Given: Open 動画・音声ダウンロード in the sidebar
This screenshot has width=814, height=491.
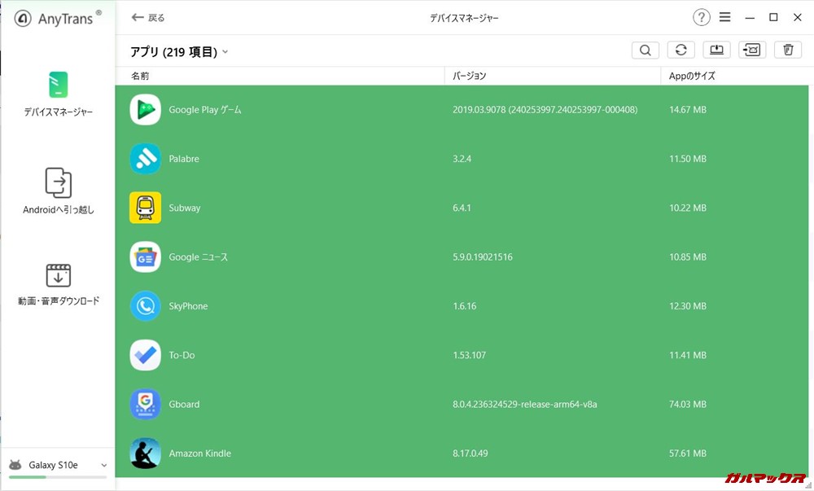Looking at the screenshot, I should click(57, 285).
